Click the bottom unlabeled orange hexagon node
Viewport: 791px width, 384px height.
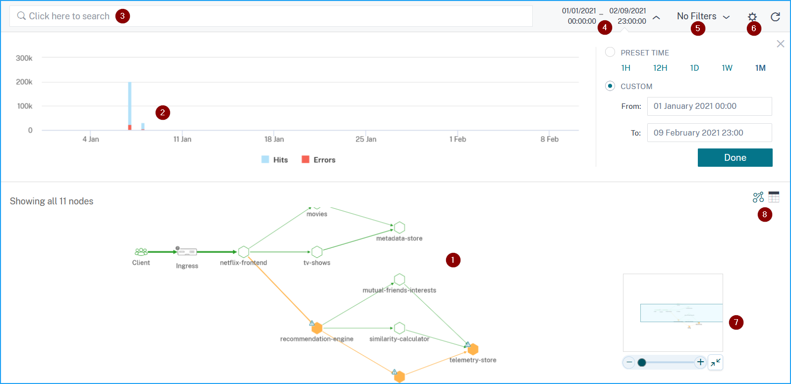tap(399, 377)
